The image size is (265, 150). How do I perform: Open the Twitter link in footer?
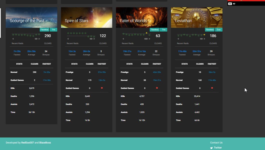coord(218,148)
